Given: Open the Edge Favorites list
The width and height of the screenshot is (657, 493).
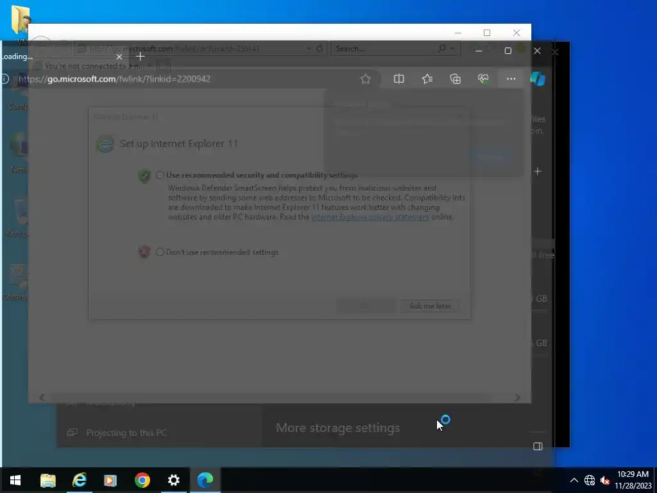Looking at the screenshot, I should click(x=427, y=79).
